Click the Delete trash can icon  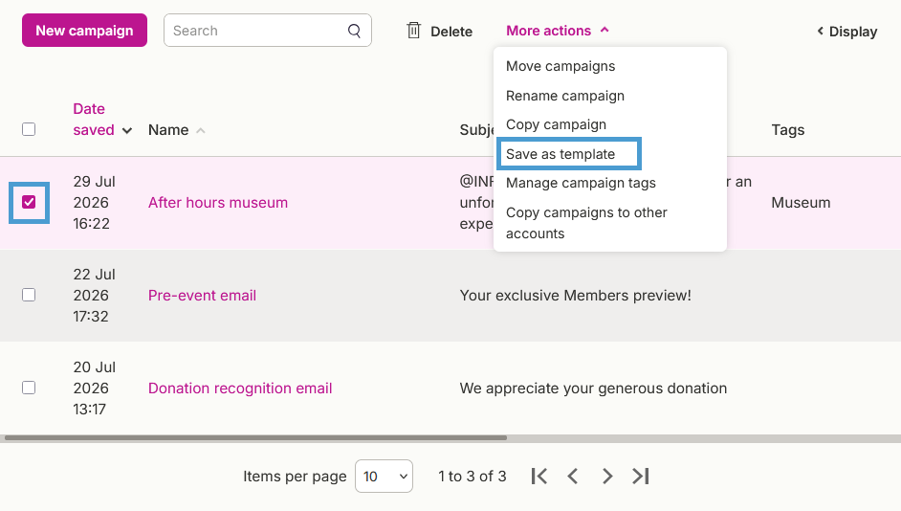coord(414,30)
